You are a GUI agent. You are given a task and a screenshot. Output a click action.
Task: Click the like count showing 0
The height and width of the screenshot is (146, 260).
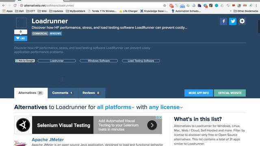(21, 32)
